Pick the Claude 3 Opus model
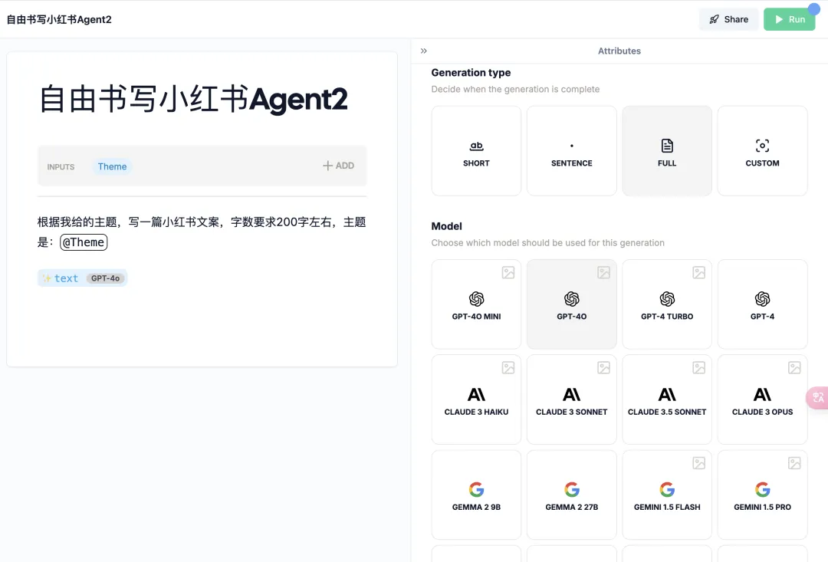This screenshot has height=562, width=828. tap(763, 400)
